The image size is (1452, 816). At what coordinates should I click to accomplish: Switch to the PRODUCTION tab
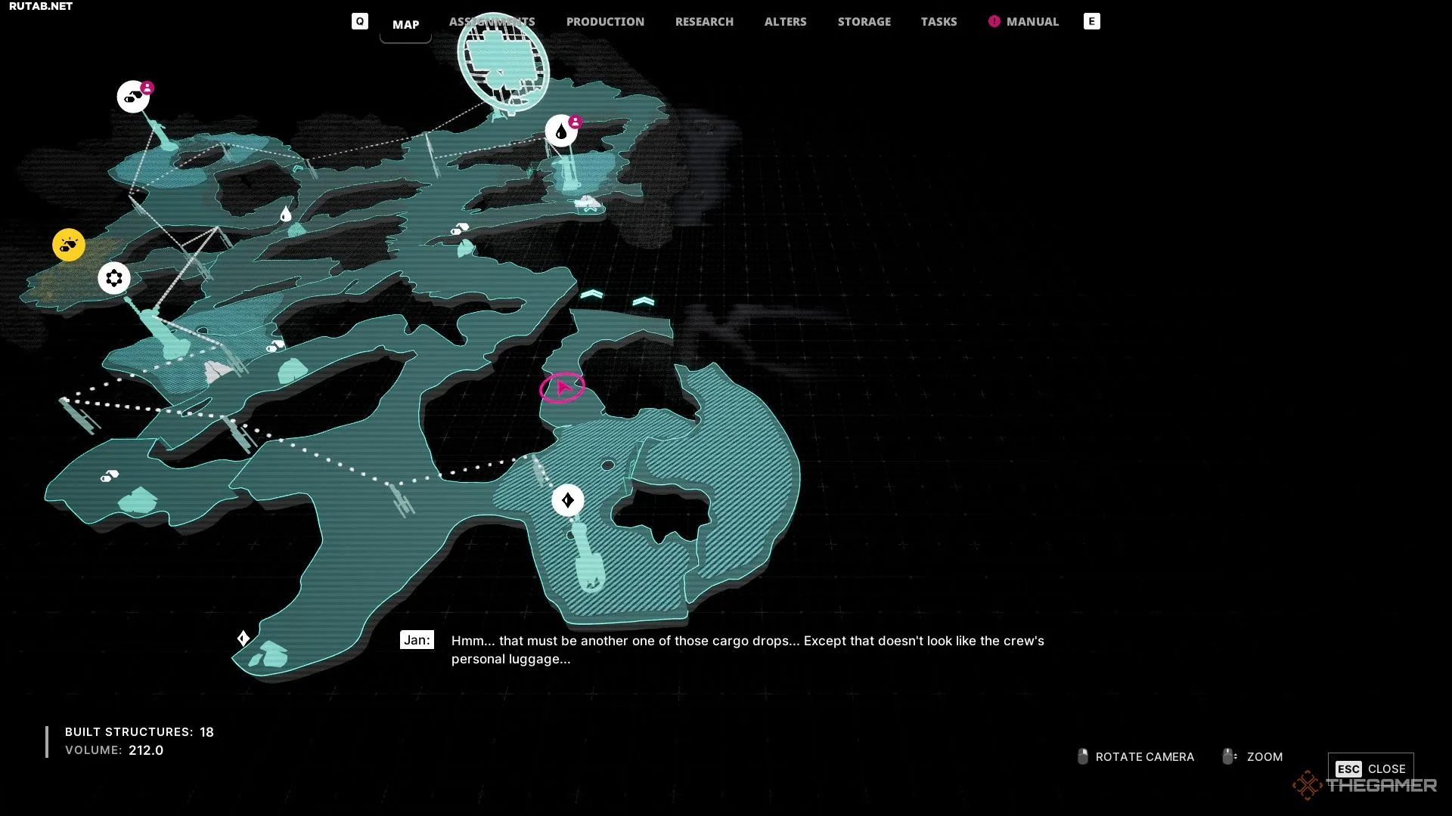point(605,22)
